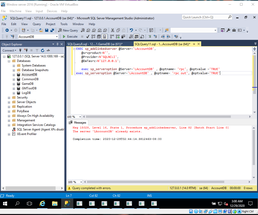Viewport: 258px width, 215px height.
Task: Click the Open File folder icon
Action: point(41,30)
